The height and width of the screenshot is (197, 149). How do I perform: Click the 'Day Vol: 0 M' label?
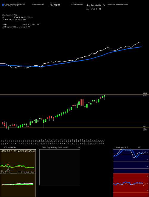tap(94, 9)
